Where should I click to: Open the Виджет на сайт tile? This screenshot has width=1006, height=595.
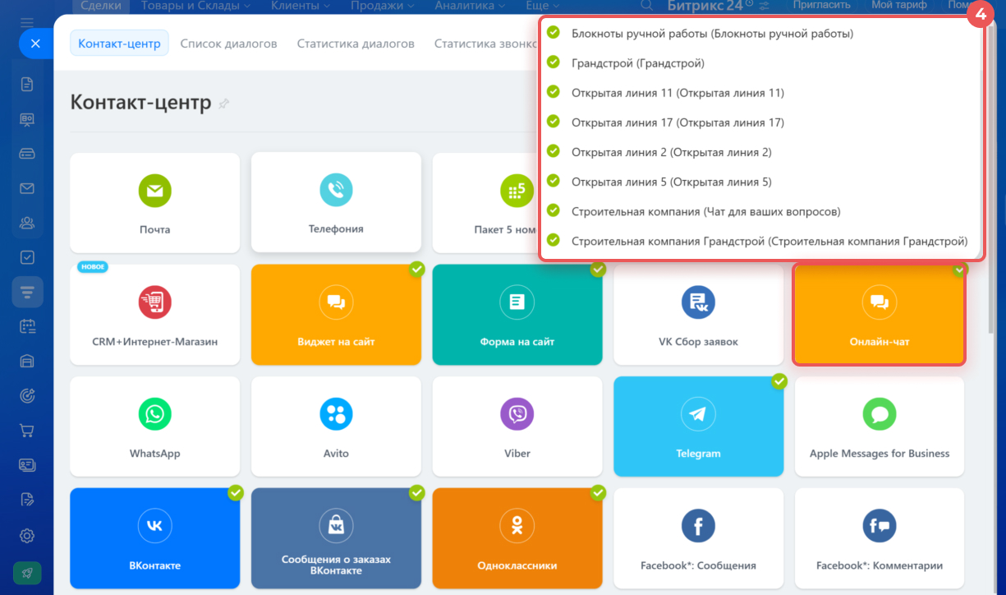click(336, 315)
